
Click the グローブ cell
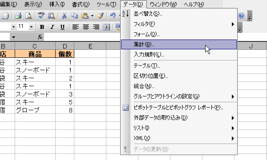[35, 110]
